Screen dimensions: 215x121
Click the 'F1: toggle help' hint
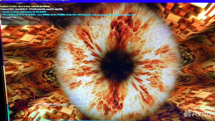point(9,17)
